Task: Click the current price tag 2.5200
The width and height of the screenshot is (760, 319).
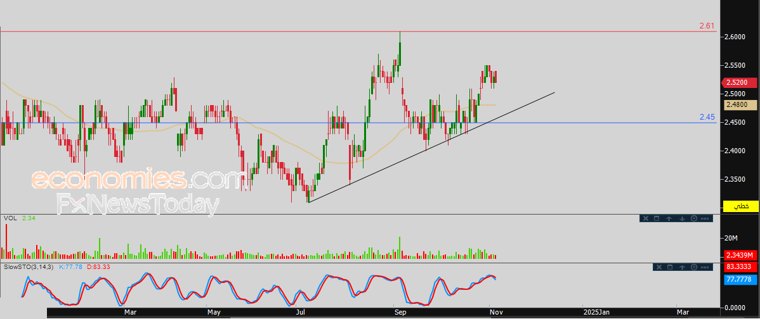Action: coord(740,83)
